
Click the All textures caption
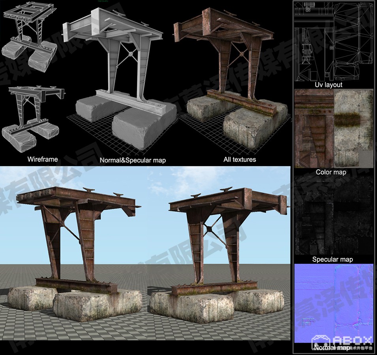[x=239, y=160]
